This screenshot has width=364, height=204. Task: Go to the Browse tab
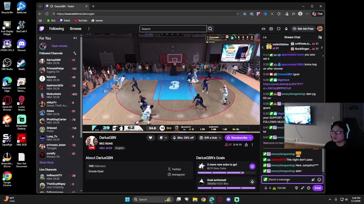[76, 29]
